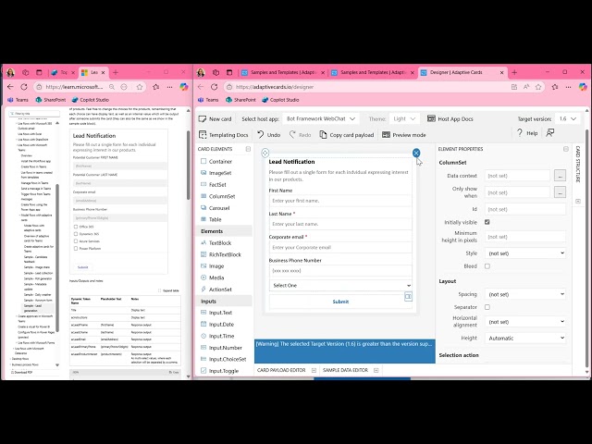
Task: Click Copy card payload
Action: click(347, 135)
